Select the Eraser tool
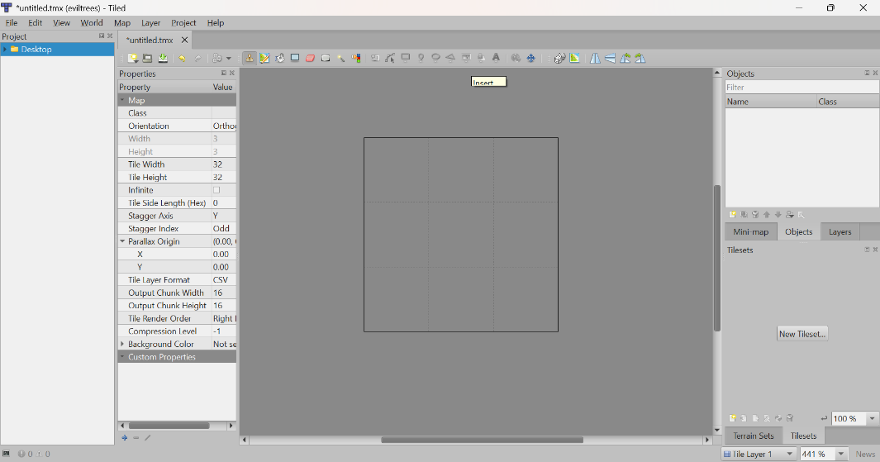The height and width of the screenshot is (462, 880). [311, 59]
